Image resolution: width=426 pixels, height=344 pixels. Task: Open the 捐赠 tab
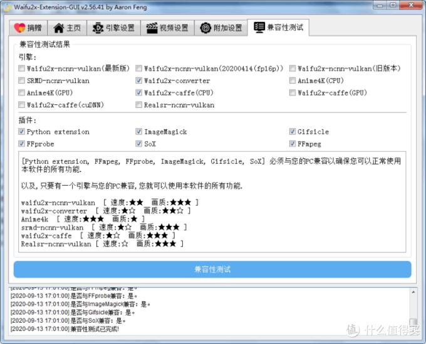[x=28, y=28]
